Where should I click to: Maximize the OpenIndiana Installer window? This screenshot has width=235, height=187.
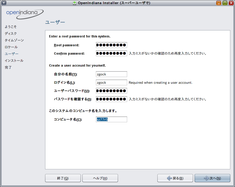tap(225, 3)
